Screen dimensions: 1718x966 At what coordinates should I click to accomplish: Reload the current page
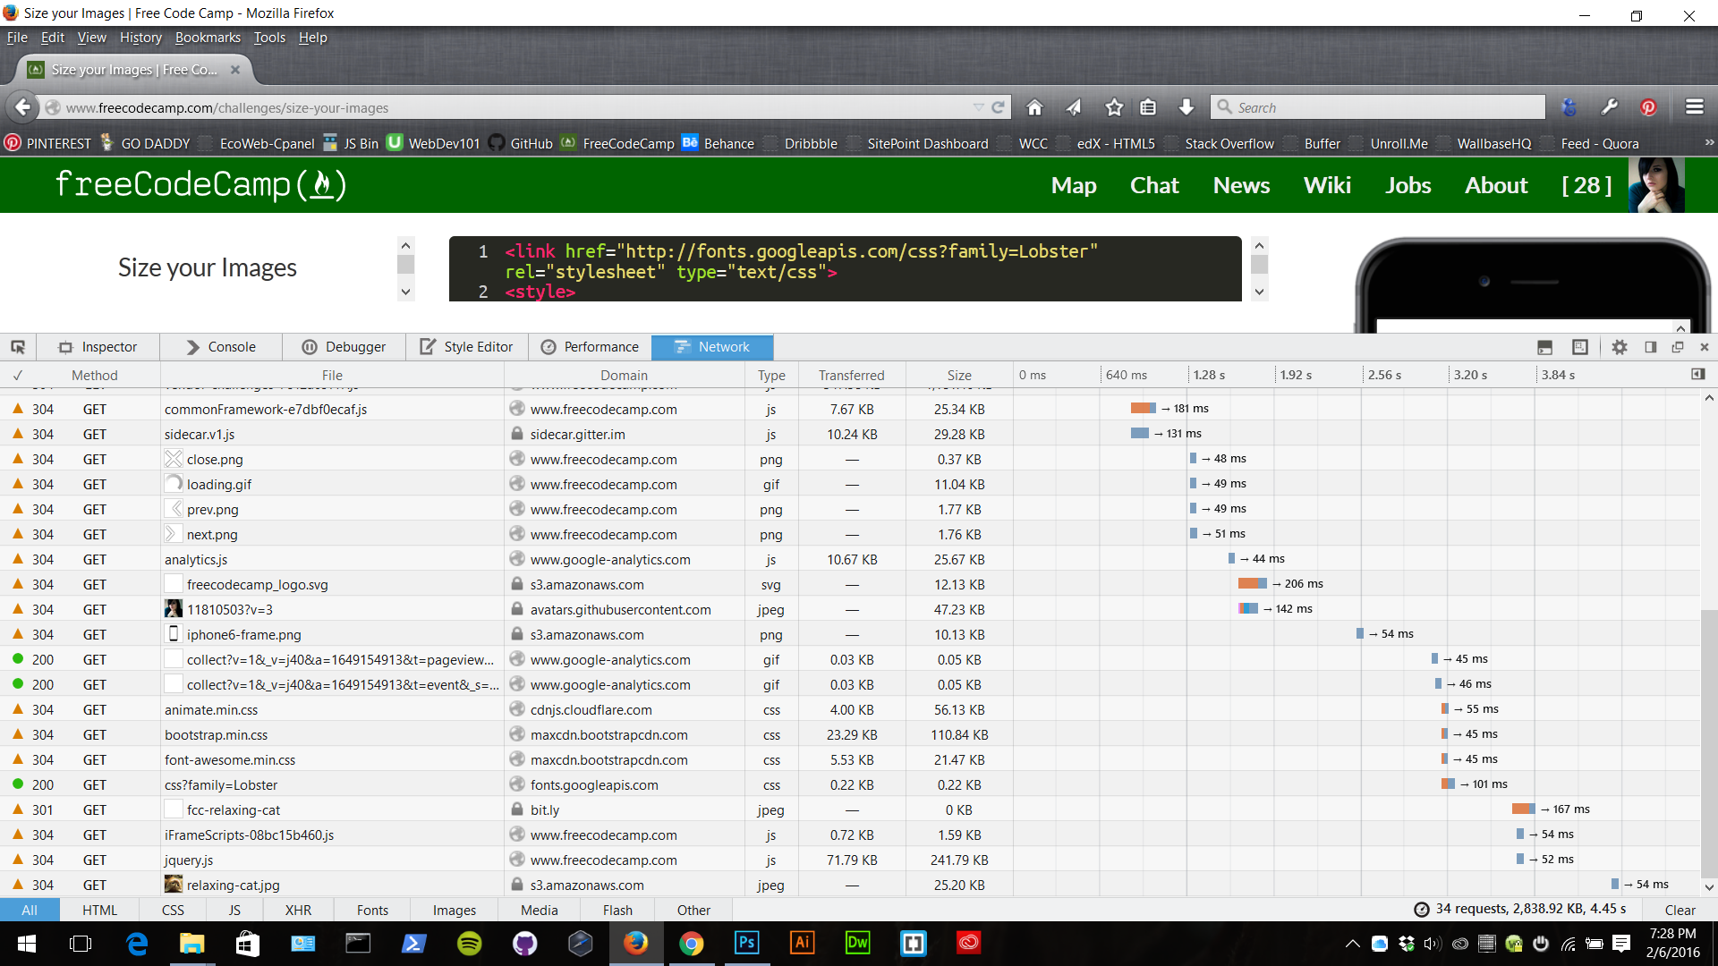point(999,107)
